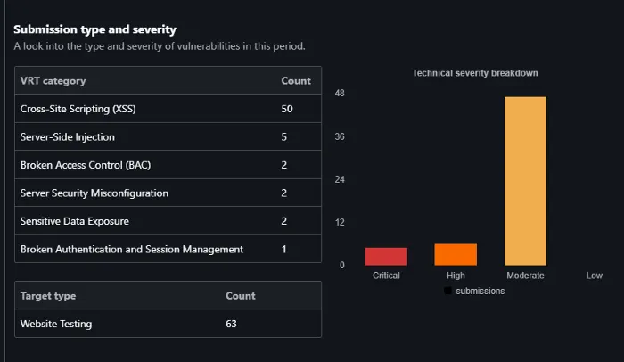
Task: Select Broken Authentication and Session Management row
Action: [x=168, y=249]
